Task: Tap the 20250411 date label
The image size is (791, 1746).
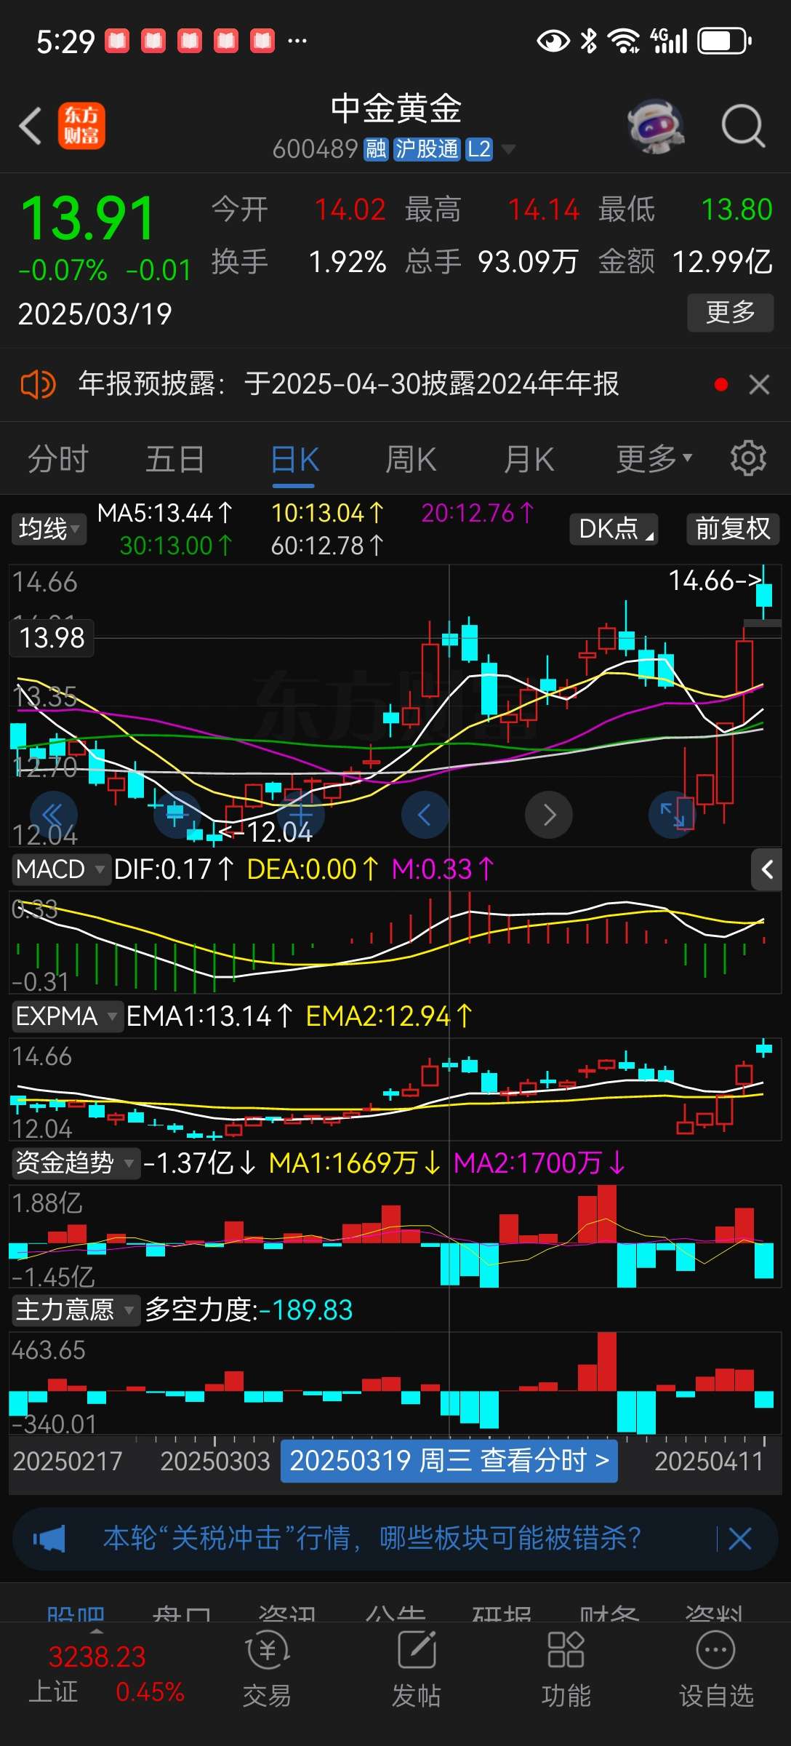Action: [x=709, y=1461]
